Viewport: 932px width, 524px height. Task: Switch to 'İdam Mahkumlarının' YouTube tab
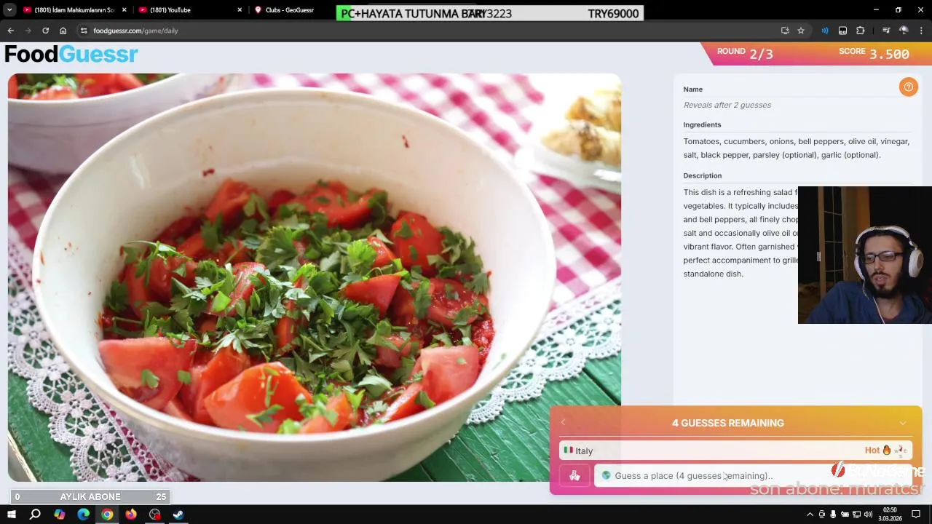click(x=73, y=10)
